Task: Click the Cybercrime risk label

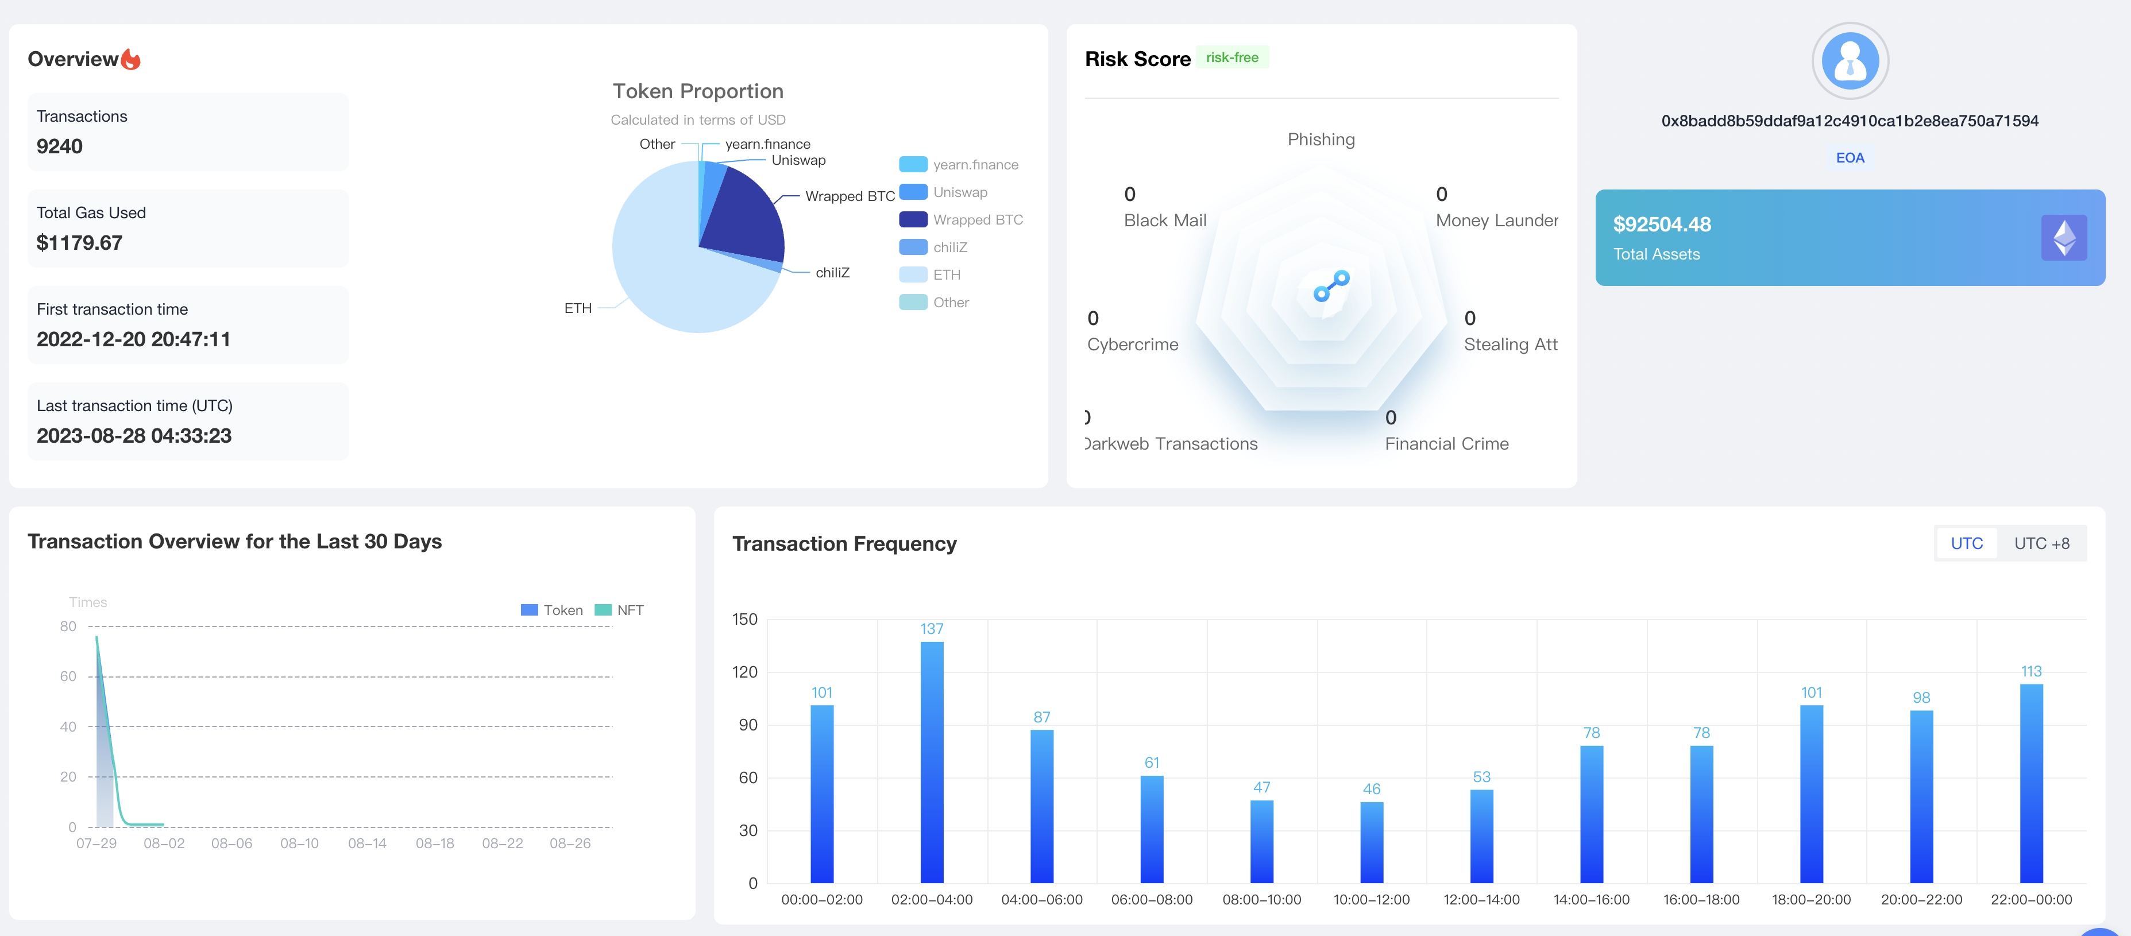Action: pos(1133,344)
